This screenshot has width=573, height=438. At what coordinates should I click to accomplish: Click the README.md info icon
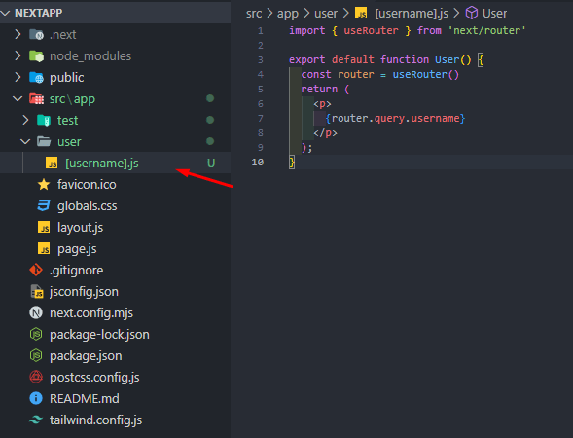pyautogui.click(x=36, y=398)
